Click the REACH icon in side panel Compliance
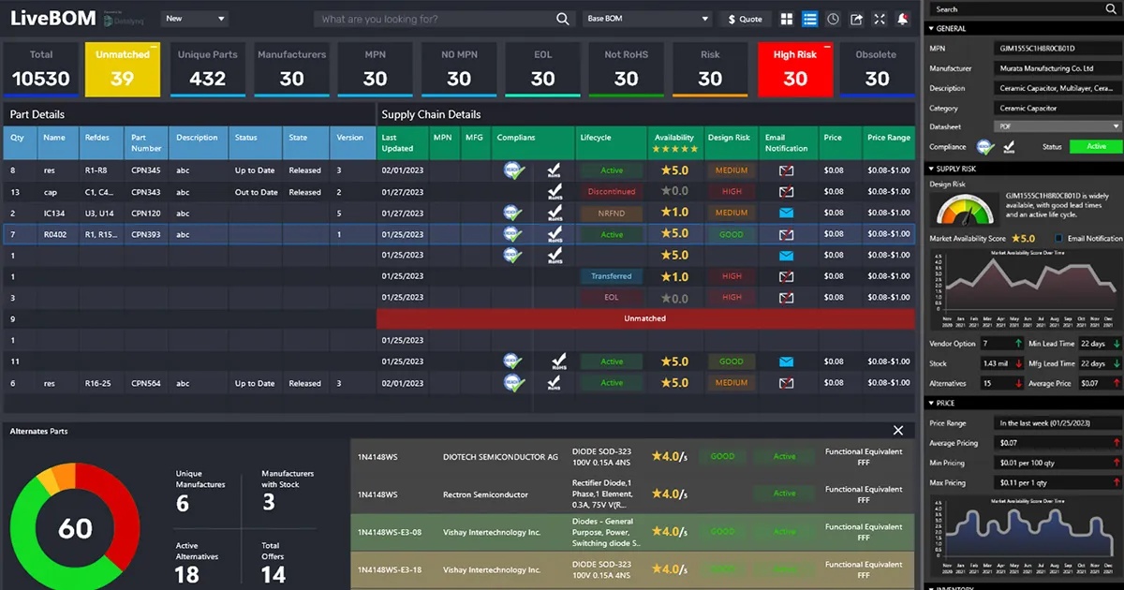This screenshot has width=1124, height=590. pos(985,147)
